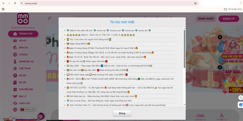Open the site information icon in address bar
Screen dimensions: 243x121
point(22,3)
